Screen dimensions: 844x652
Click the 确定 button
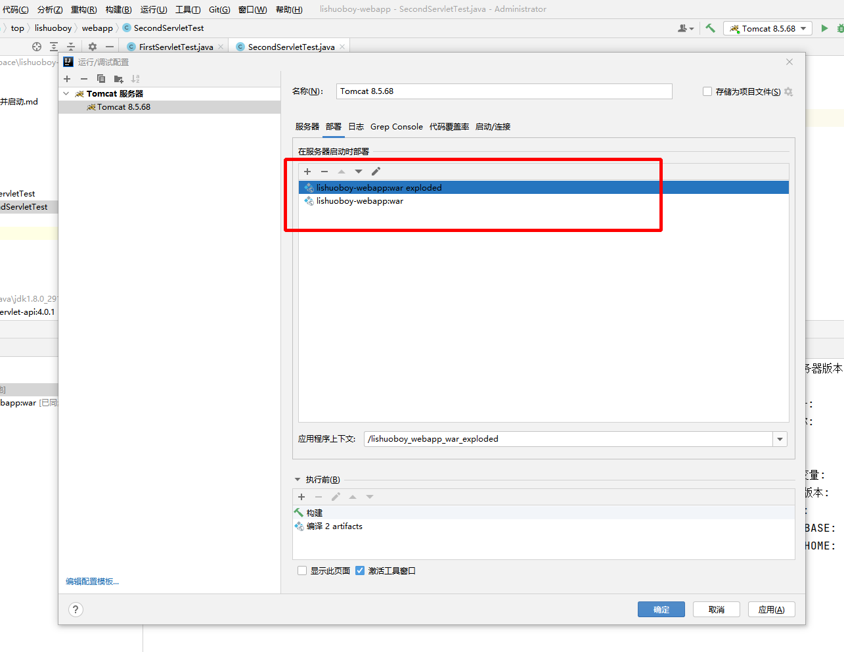[x=661, y=609]
